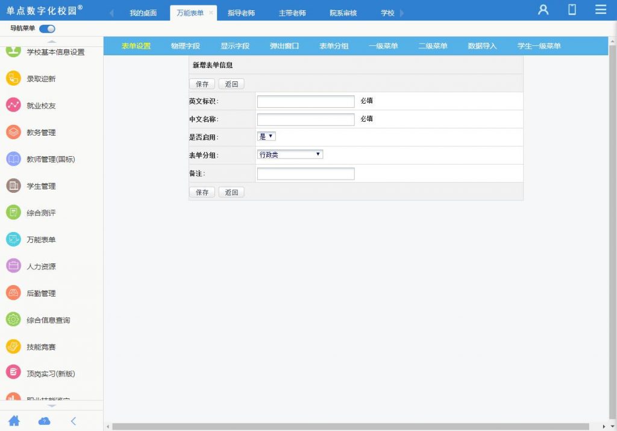Click the home icon at bottom left
Viewport: 617px width, 431px height.
coord(13,421)
